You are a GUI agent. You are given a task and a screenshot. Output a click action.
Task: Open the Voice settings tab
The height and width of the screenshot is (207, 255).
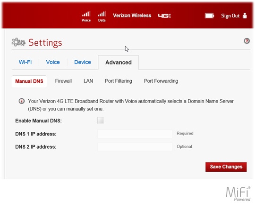(x=53, y=62)
